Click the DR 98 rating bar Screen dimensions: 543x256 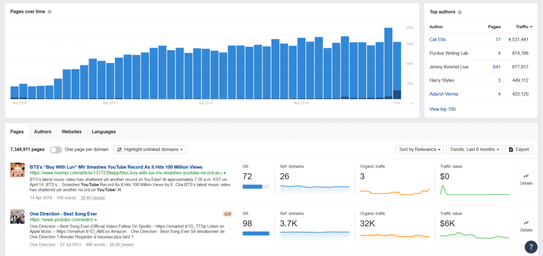coord(256,234)
